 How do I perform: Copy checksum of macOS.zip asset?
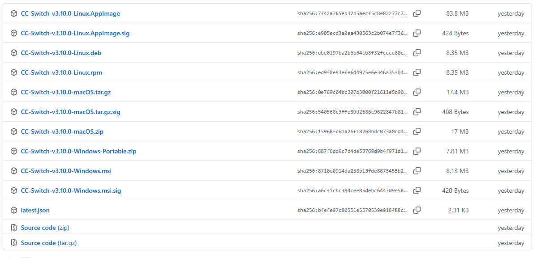417,131
